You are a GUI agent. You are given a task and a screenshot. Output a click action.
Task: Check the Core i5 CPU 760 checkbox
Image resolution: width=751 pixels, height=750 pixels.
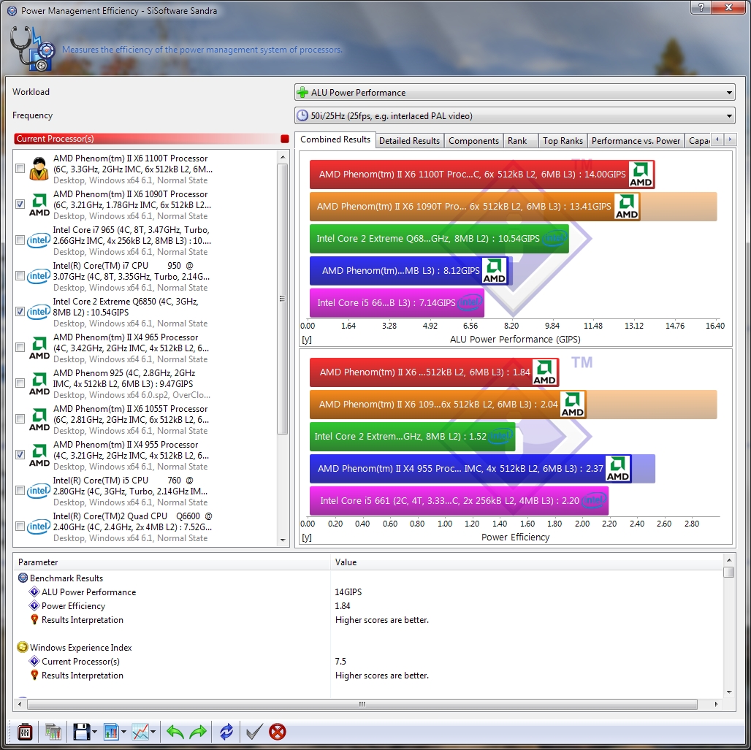pos(20,491)
